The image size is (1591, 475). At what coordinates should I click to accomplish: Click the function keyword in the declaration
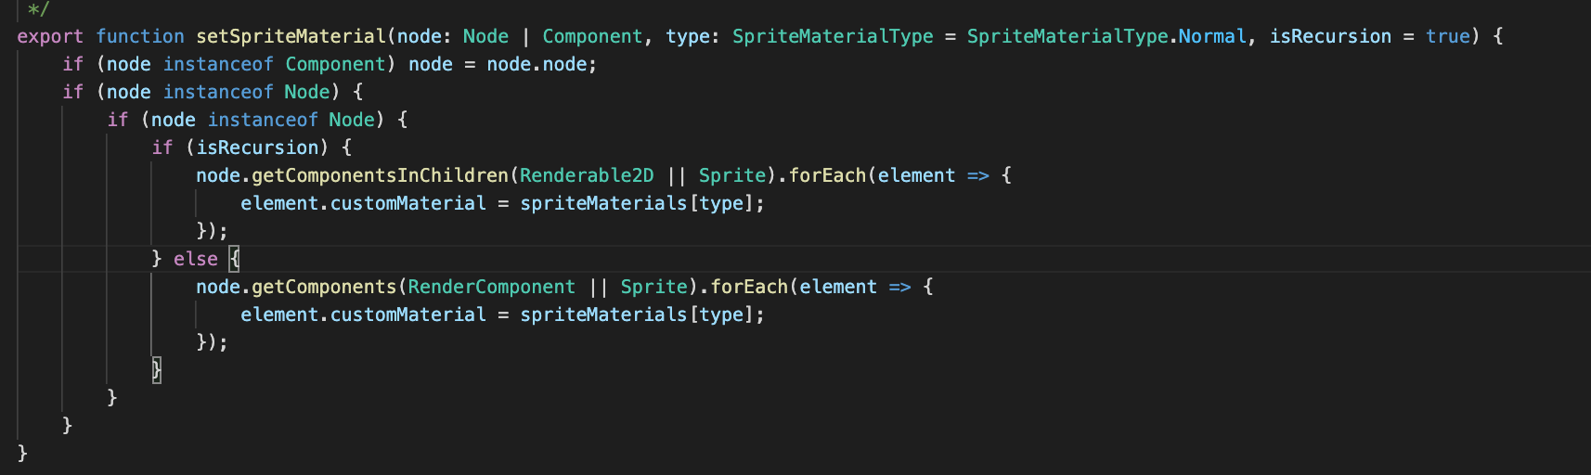point(140,36)
